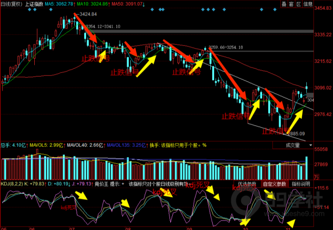Click the 上证指数 index name
The width and height of the screenshot is (333, 230).
tap(33, 4)
